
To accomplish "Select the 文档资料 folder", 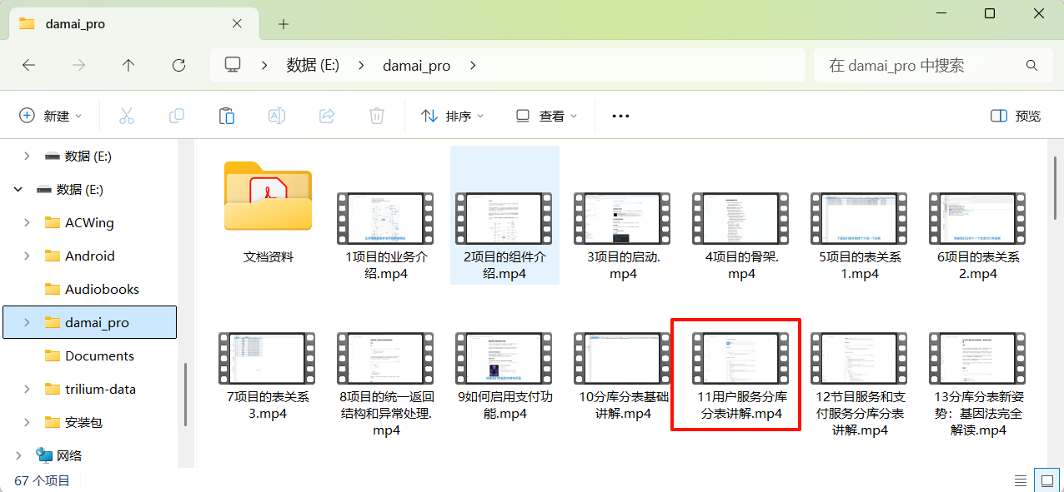I will click(x=269, y=214).
